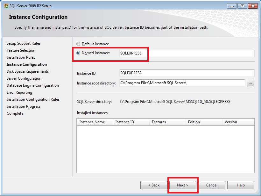The image size is (261, 196).
Task: Click the SQL Server Setup title bar icon
Action: pos(6,6)
